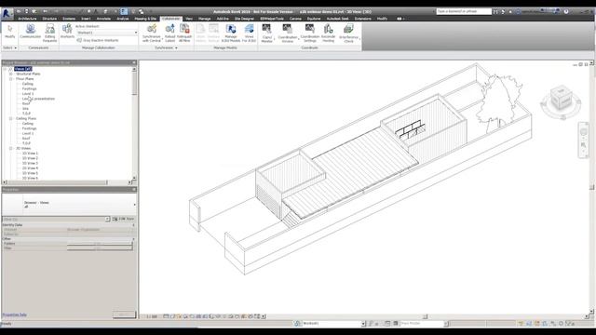Click the worksets icon in the status bar
Image resolution: width=596 pixels, height=335 pixels.
(x=297, y=324)
